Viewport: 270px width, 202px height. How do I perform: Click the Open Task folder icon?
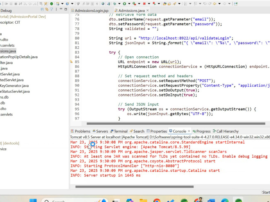click(x=169, y=4)
